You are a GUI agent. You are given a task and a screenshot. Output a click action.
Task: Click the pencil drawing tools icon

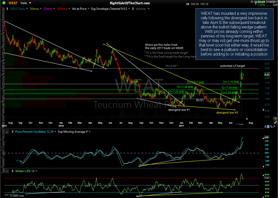coord(275,122)
